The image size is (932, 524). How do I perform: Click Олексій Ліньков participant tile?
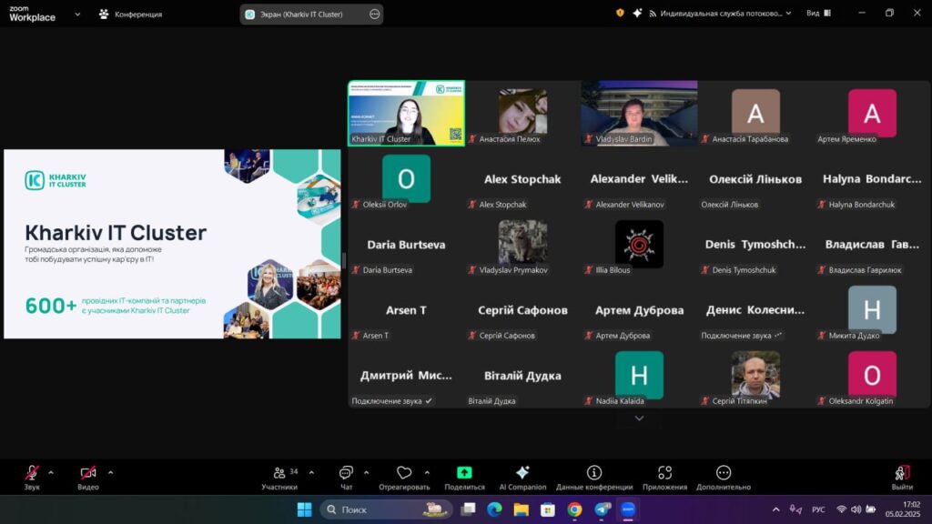coord(755,178)
